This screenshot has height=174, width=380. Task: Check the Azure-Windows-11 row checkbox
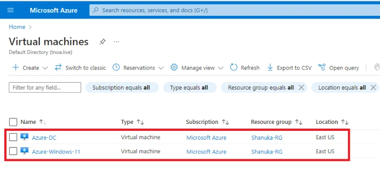13,151
